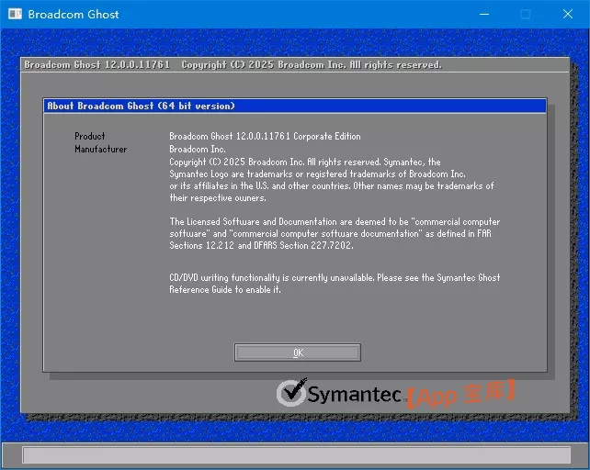Click the Broadcom Ghost window title text
The height and width of the screenshot is (470, 590).
tap(74, 15)
